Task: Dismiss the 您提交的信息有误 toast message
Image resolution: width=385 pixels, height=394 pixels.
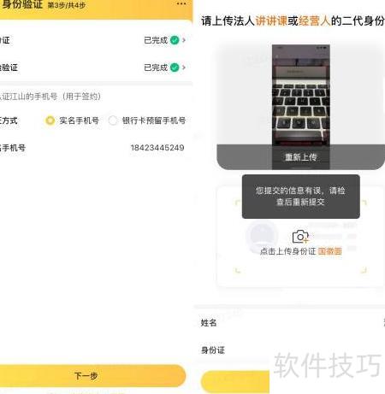Action: [x=301, y=197]
